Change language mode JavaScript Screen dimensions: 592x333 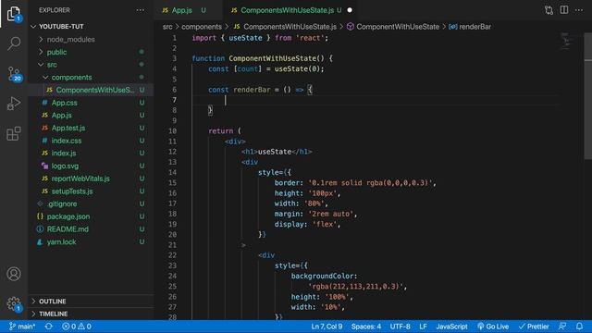[x=451, y=327]
